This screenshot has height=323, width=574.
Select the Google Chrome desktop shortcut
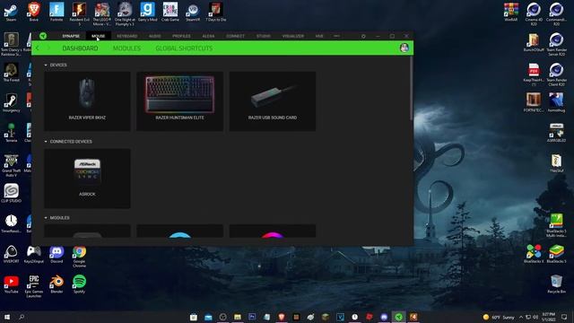tap(80, 256)
